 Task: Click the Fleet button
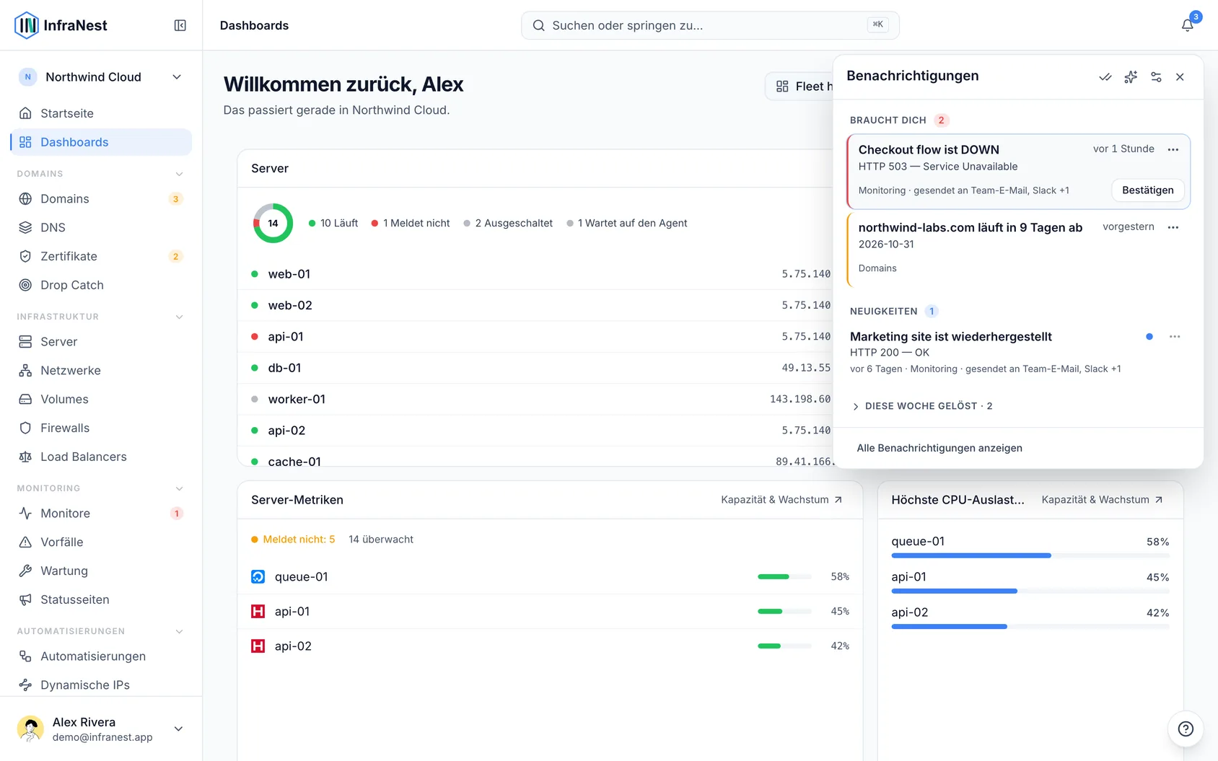799,87
